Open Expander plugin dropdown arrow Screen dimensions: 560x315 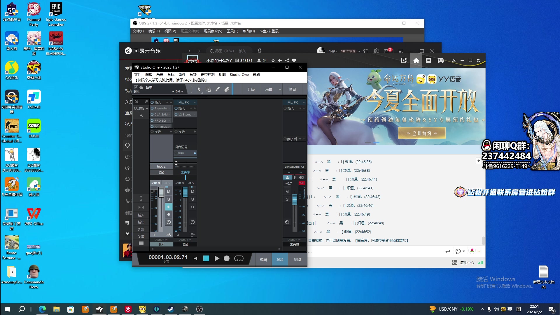click(x=169, y=108)
